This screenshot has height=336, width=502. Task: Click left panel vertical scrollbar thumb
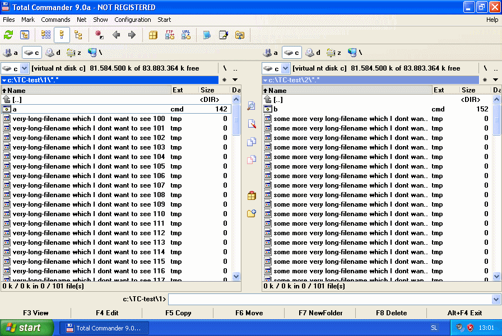[236, 120]
